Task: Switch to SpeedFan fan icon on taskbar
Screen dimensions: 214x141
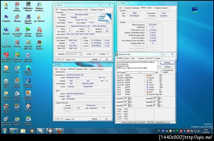Action: 50,131
